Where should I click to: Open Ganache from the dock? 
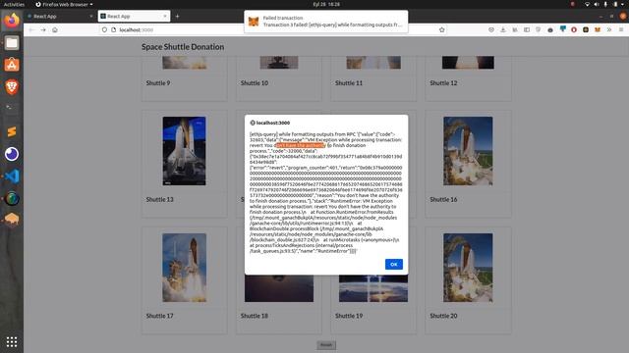[x=12, y=220]
